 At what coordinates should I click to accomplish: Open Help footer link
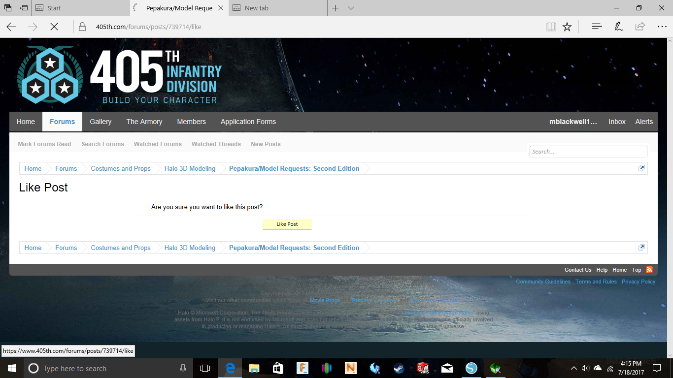click(x=602, y=270)
